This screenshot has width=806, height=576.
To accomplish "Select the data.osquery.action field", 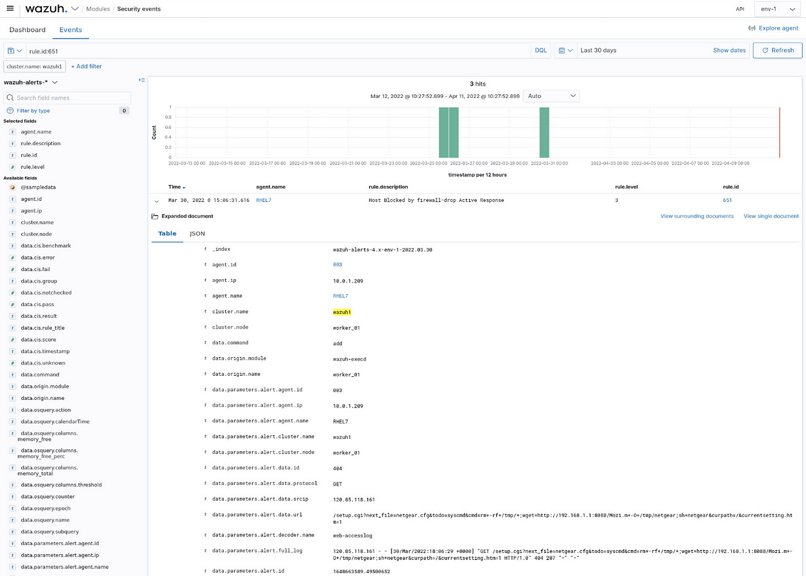I will (x=45, y=410).
